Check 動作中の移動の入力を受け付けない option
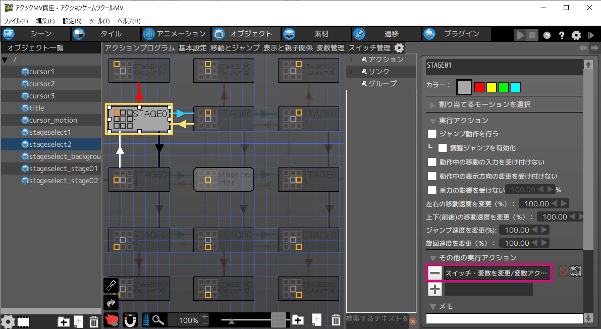Image resolution: width=601 pixels, height=329 pixels. pyautogui.click(x=432, y=162)
